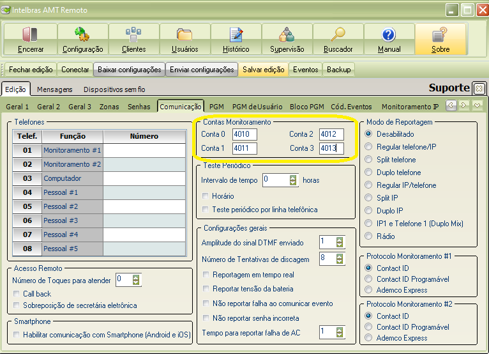Image resolution: width=489 pixels, height=354 pixels.
Task: Enable the Call back checkbox
Action: point(17,294)
